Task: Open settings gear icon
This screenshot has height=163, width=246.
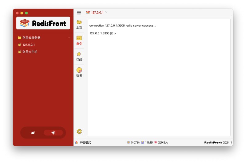Action: click(x=79, y=131)
